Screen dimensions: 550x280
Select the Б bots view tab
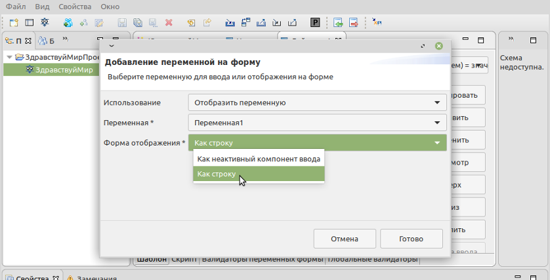pos(47,41)
